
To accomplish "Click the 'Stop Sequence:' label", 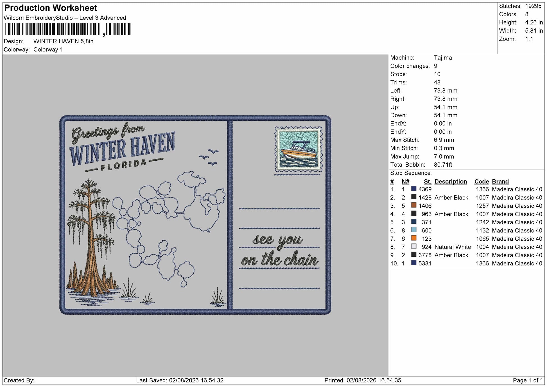I will tap(411, 173).
